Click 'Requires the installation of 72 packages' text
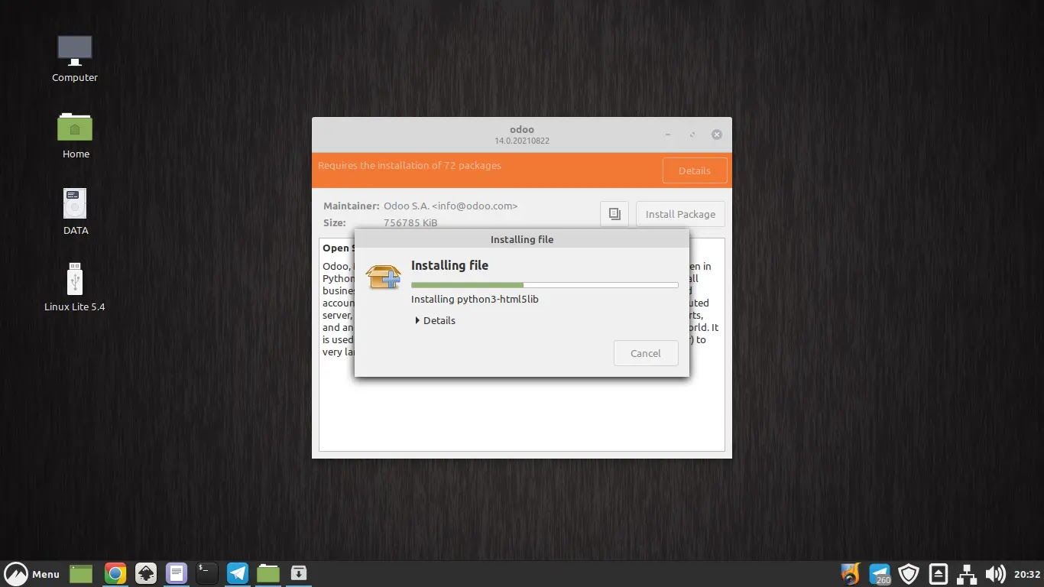Screen dimensions: 1044x587 click(410, 165)
